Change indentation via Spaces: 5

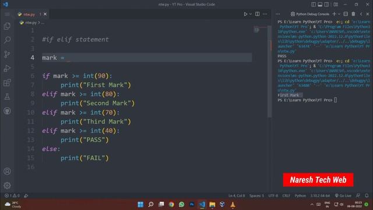click(x=256, y=195)
